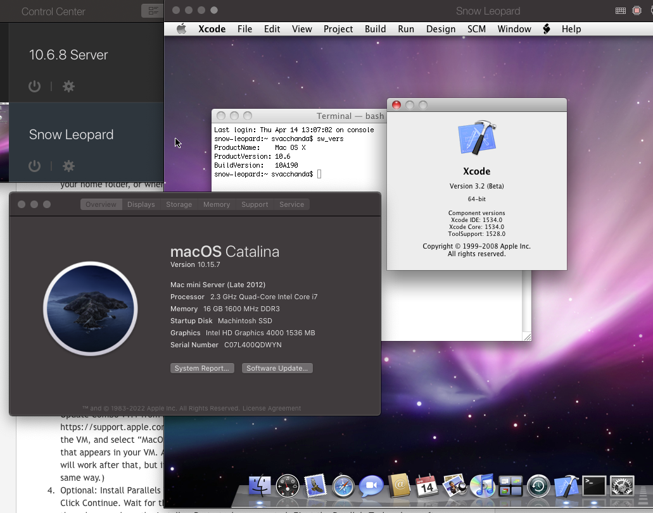Viewport: 653px width, 513px height.
Task: Toggle power for 10.6.8 Server VM
Action: click(35, 87)
